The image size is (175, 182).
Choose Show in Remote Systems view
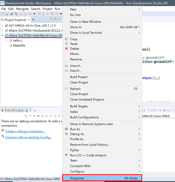pyautogui.click(x=102, y=124)
